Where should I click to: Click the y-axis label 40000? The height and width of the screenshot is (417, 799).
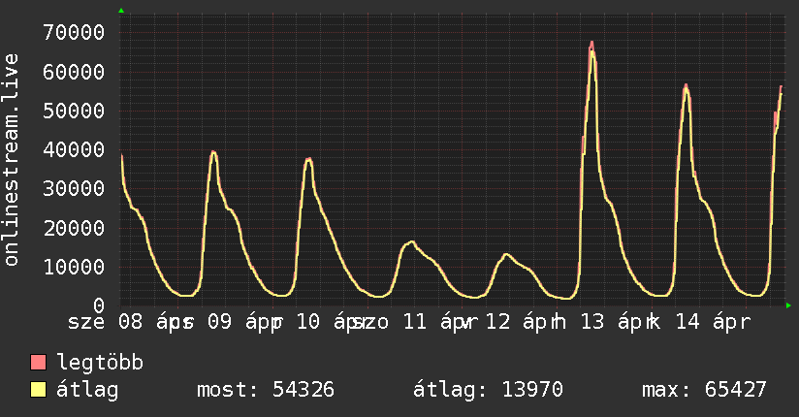click(74, 150)
